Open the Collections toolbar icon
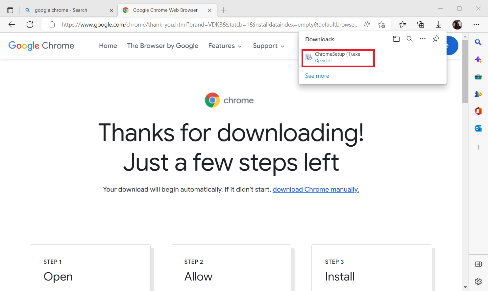 pos(421,25)
